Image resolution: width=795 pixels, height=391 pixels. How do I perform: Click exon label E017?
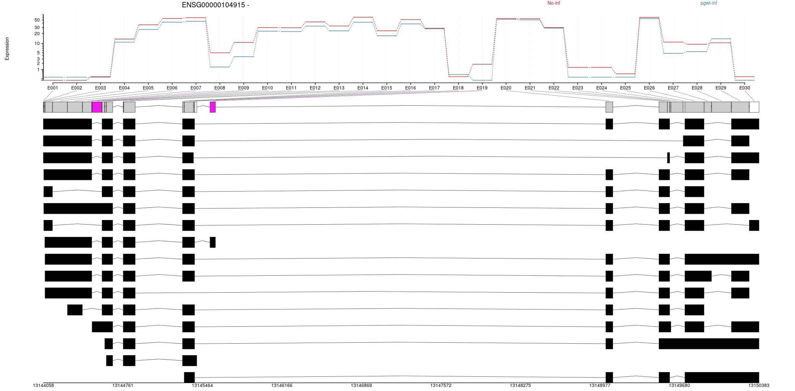tap(434, 88)
